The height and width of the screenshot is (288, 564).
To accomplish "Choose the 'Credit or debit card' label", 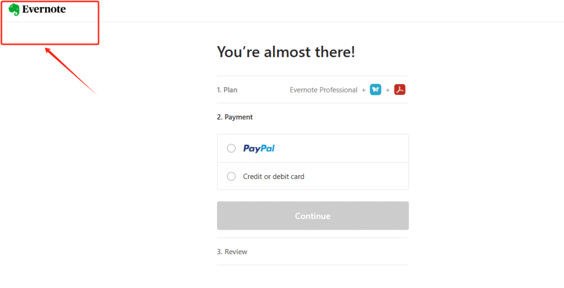I will [274, 177].
